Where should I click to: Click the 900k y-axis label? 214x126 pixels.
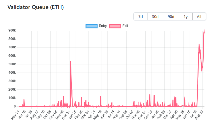12,30
